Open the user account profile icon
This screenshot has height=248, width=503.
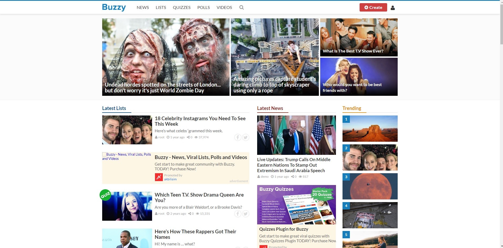[x=393, y=8]
